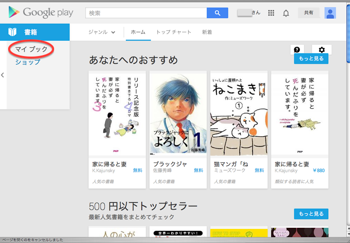Open ショップ in sidebar
The width and height of the screenshot is (350, 243).
pyautogui.click(x=28, y=62)
